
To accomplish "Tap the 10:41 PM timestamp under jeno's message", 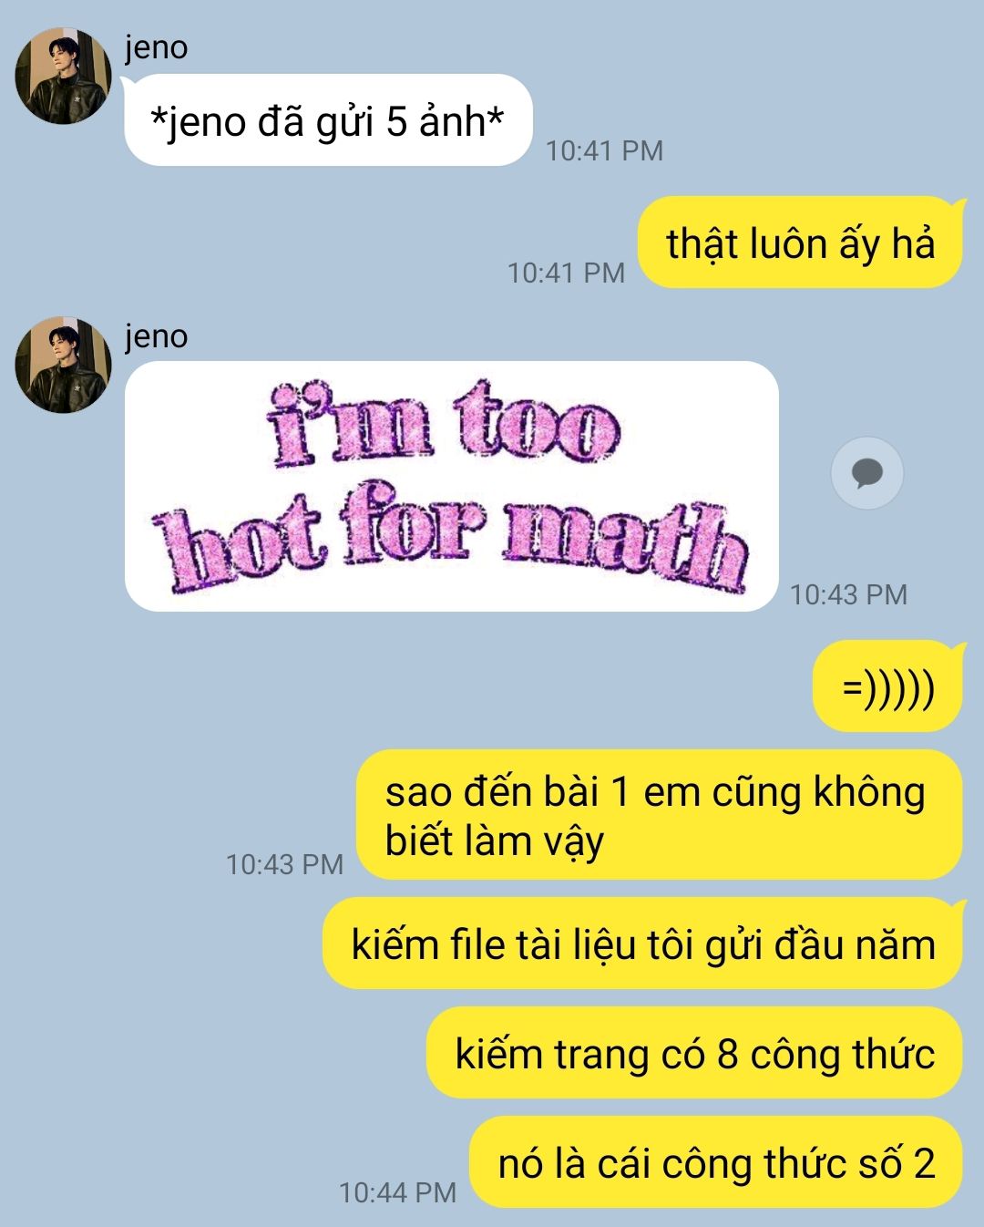I will [x=604, y=150].
